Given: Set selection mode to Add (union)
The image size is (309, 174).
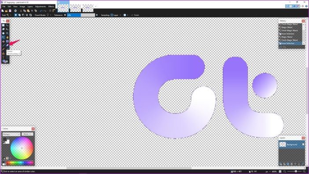Looking at the screenshot, I should pos(19,15).
